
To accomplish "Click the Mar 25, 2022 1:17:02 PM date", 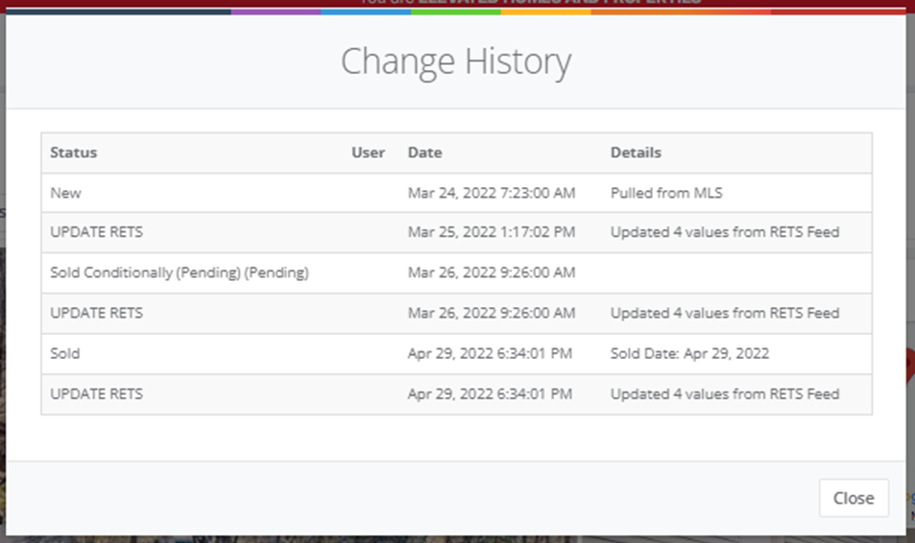I will pyautogui.click(x=492, y=232).
